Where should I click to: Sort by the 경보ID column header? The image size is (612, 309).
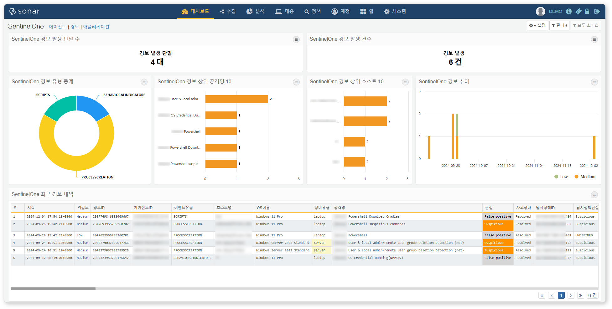pos(111,208)
